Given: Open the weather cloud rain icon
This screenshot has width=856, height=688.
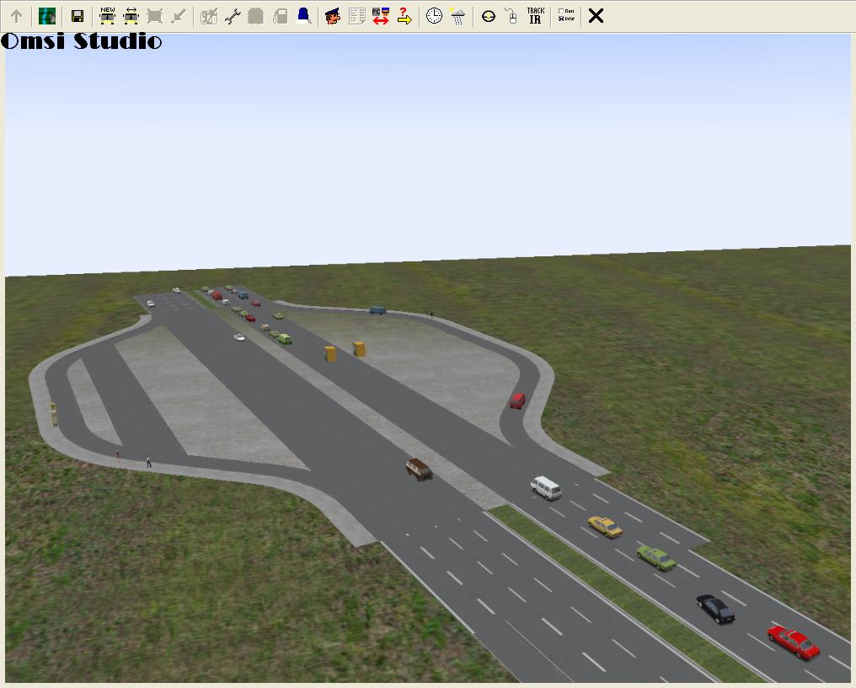Looking at the screenshot, I should [457, 16].
